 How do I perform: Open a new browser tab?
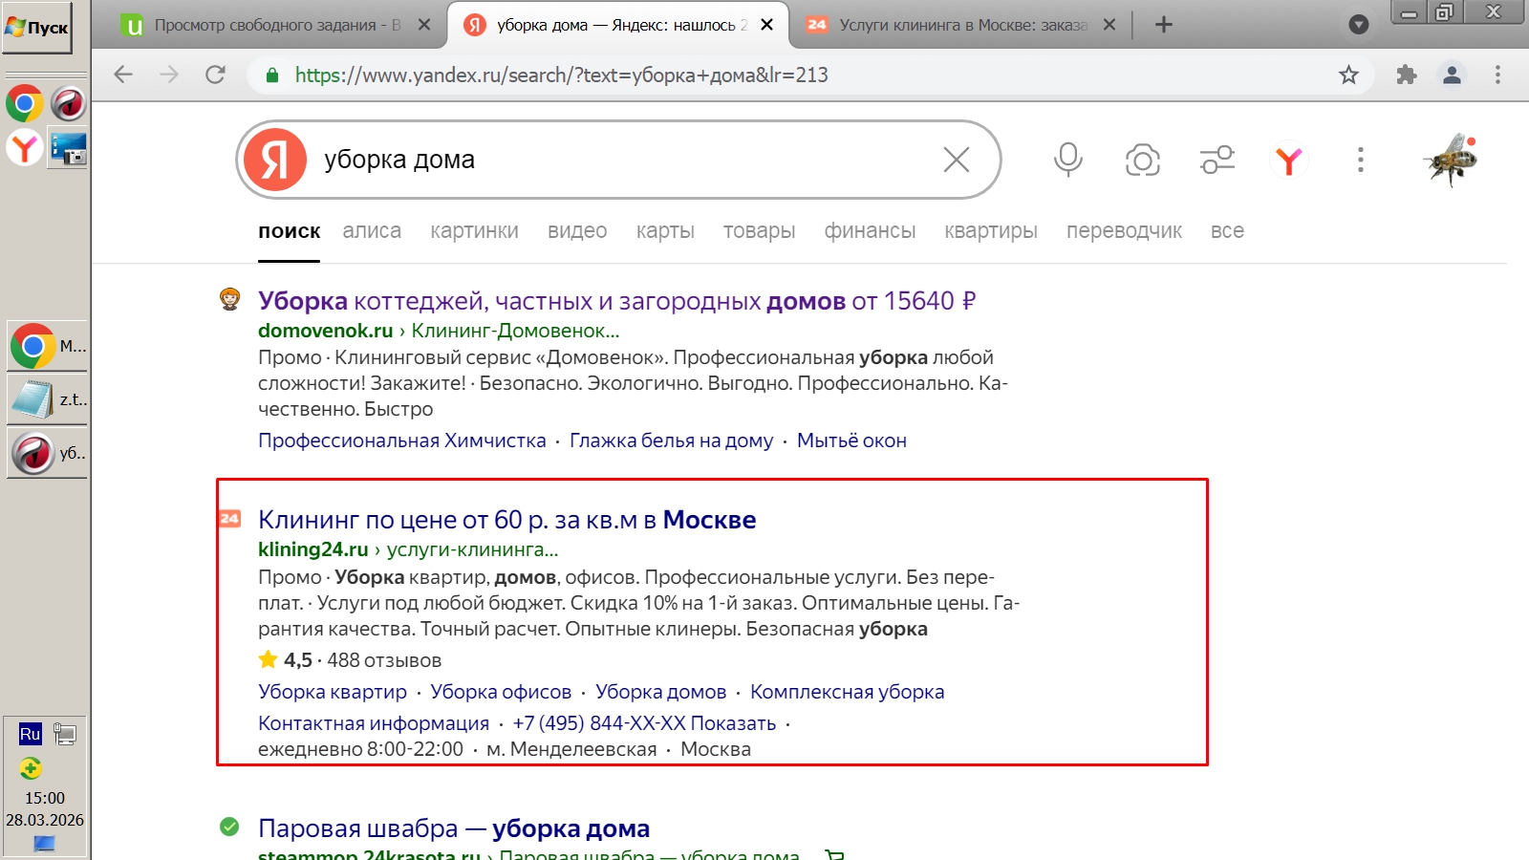pyautogui.click(x=1163, y=25)
